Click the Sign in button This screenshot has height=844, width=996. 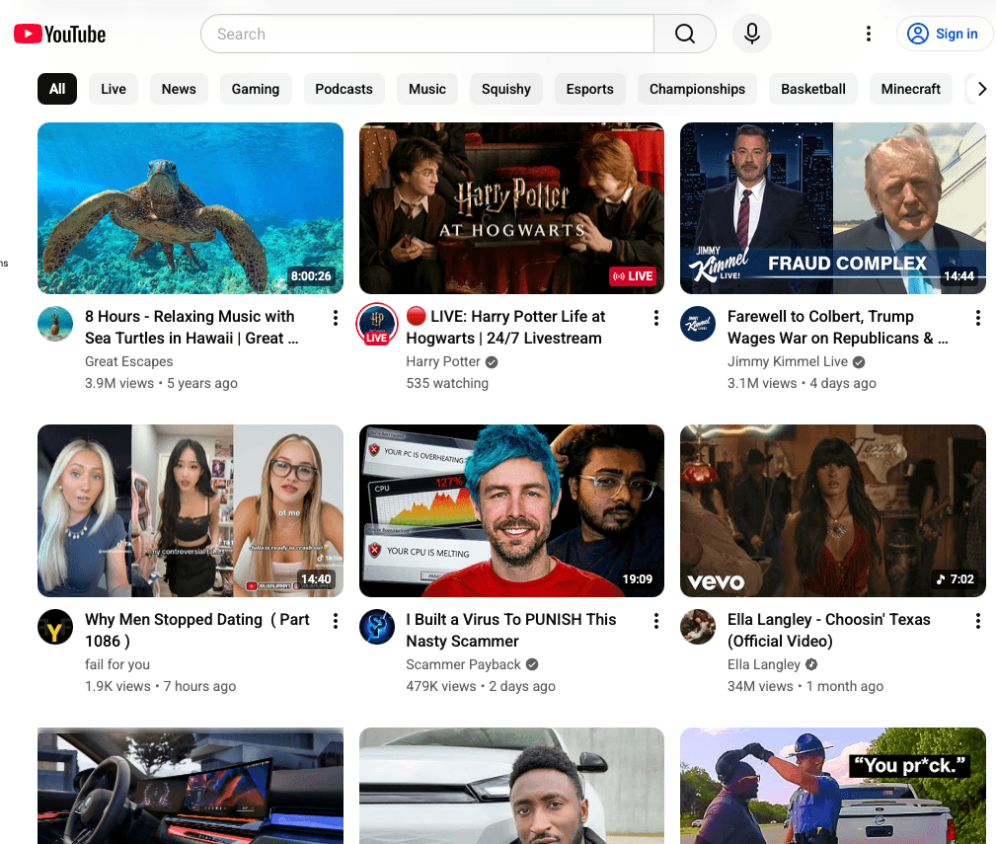coord(944,34)
